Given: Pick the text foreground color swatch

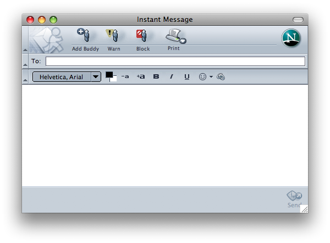Looking at the screenshot, I should click(x=109, y=75).
